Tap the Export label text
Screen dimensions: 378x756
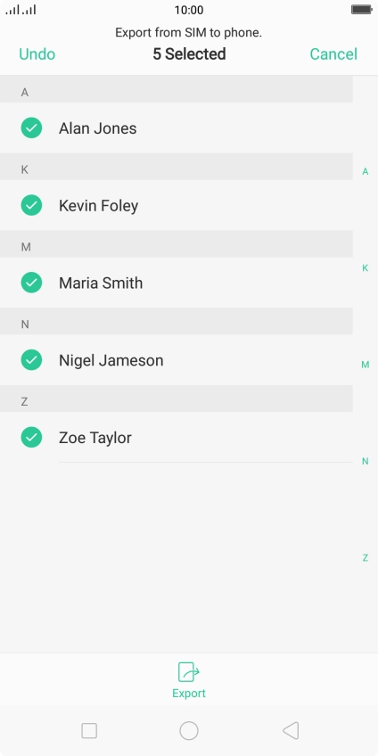tap(189, 694)
